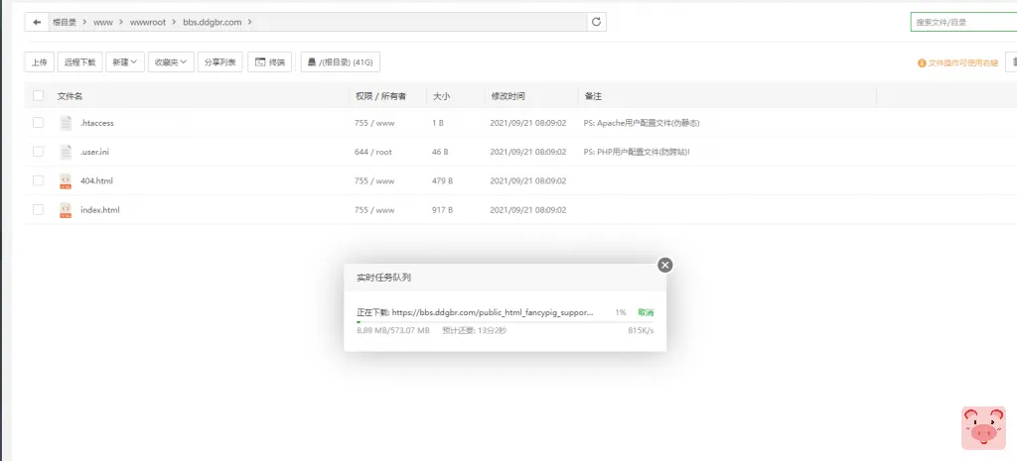Viewport: 1017px width, 461px height.
Task: Cancel the download via 取消 link
Action: pos(646,312)
